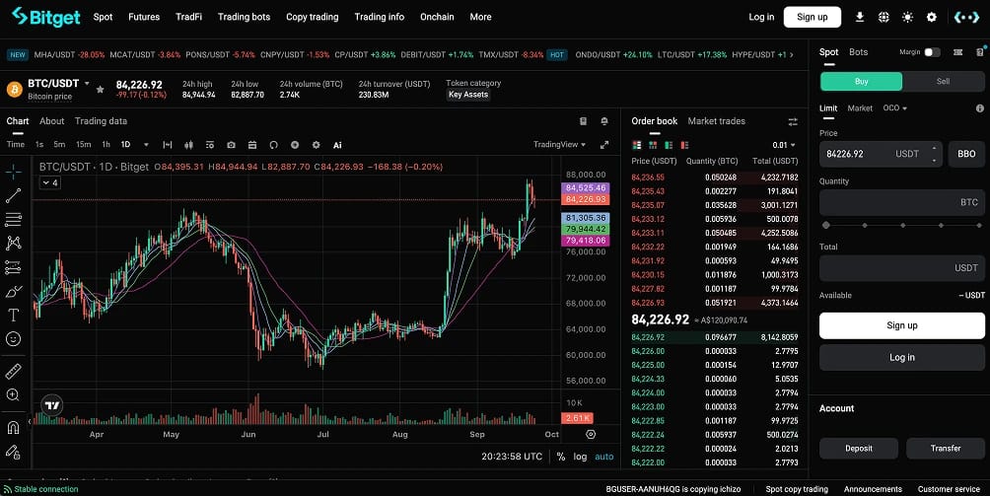The width and height of the screenshot is (990, 496).
Task: Click the candlestick chart type icon
Action: (x=188, y=145)
